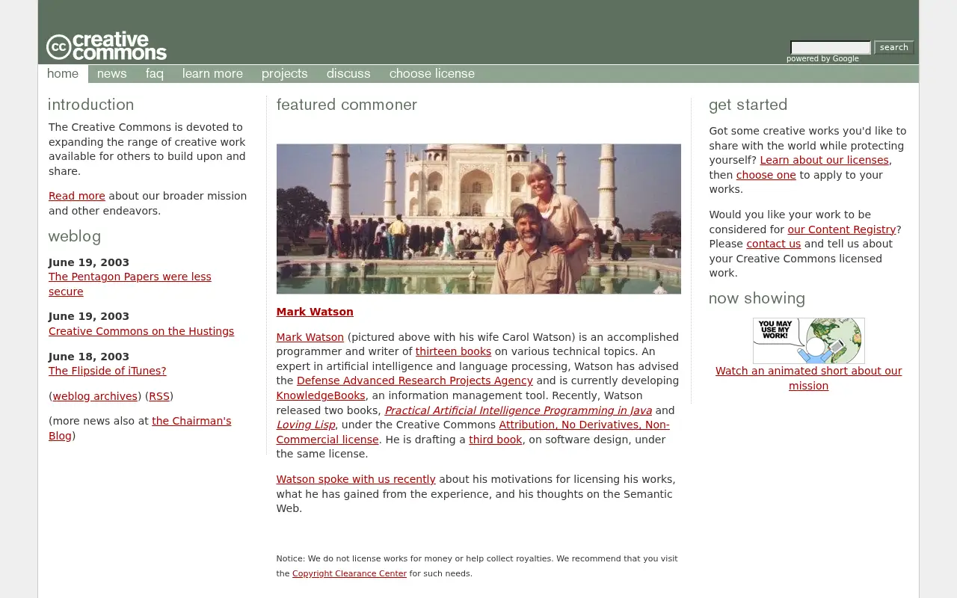View the Attribution, No Derivatives, Non-Commercial license link
Image resolution: width=957 pixels, height=598 pixels.
pos(473,432)
